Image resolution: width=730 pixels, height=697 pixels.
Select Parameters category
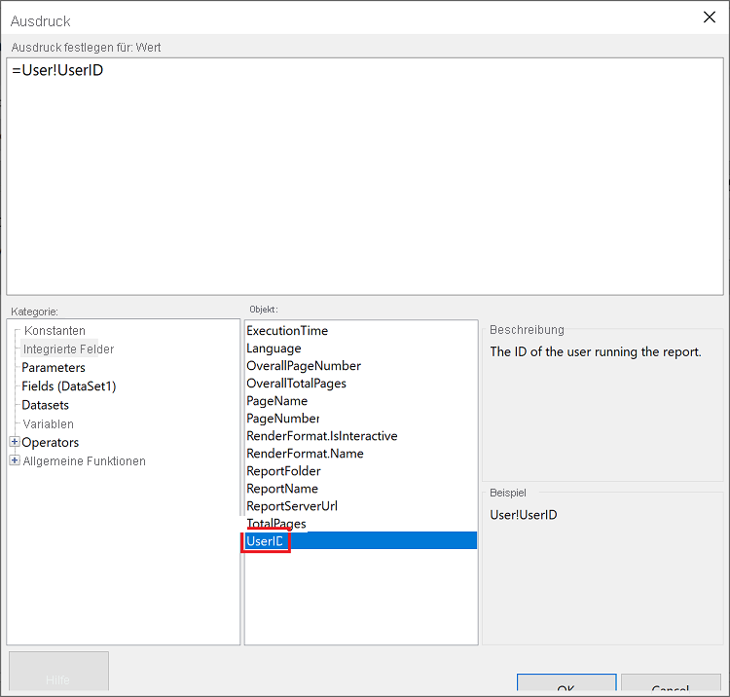(x=54, y=368)
